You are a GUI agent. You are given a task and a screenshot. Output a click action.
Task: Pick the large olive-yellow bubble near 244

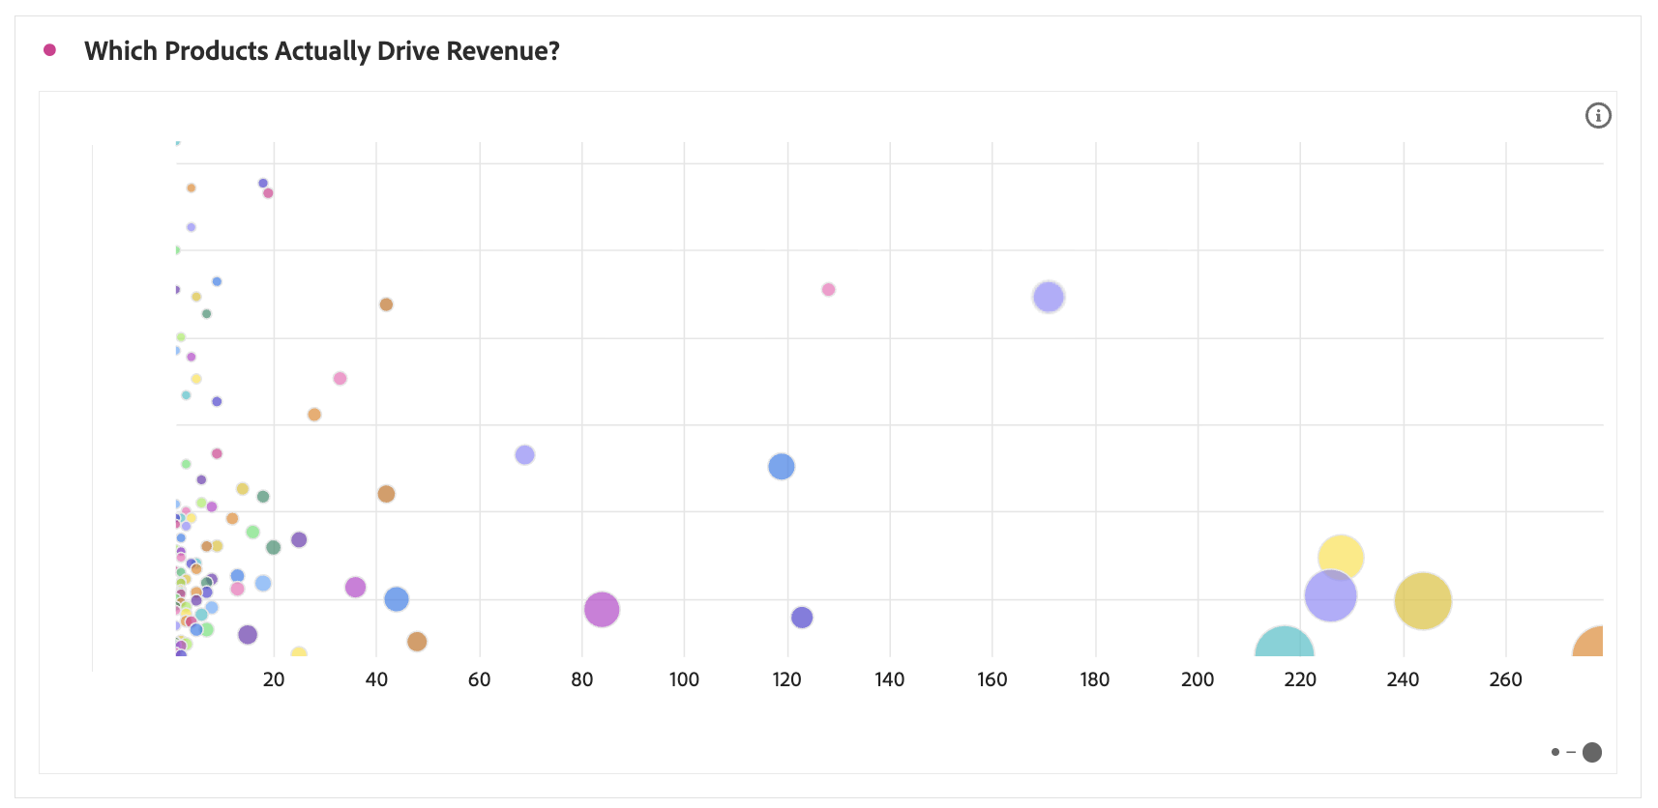tap(1423, 601)
